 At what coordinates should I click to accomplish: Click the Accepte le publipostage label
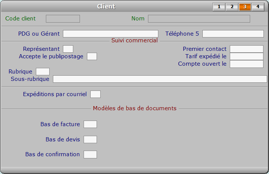point(51,56)
